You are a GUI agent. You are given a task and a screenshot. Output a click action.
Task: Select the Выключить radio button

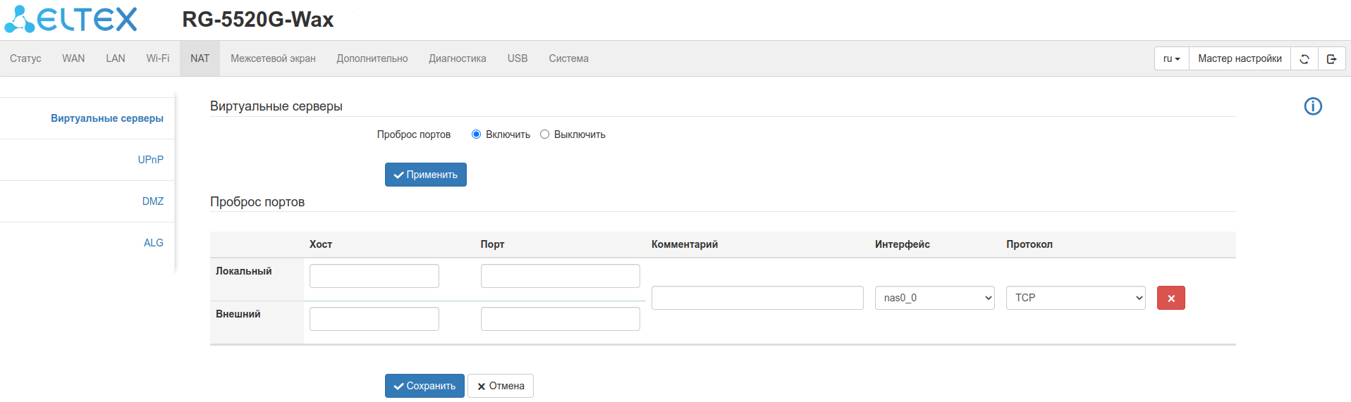(544, 134)
